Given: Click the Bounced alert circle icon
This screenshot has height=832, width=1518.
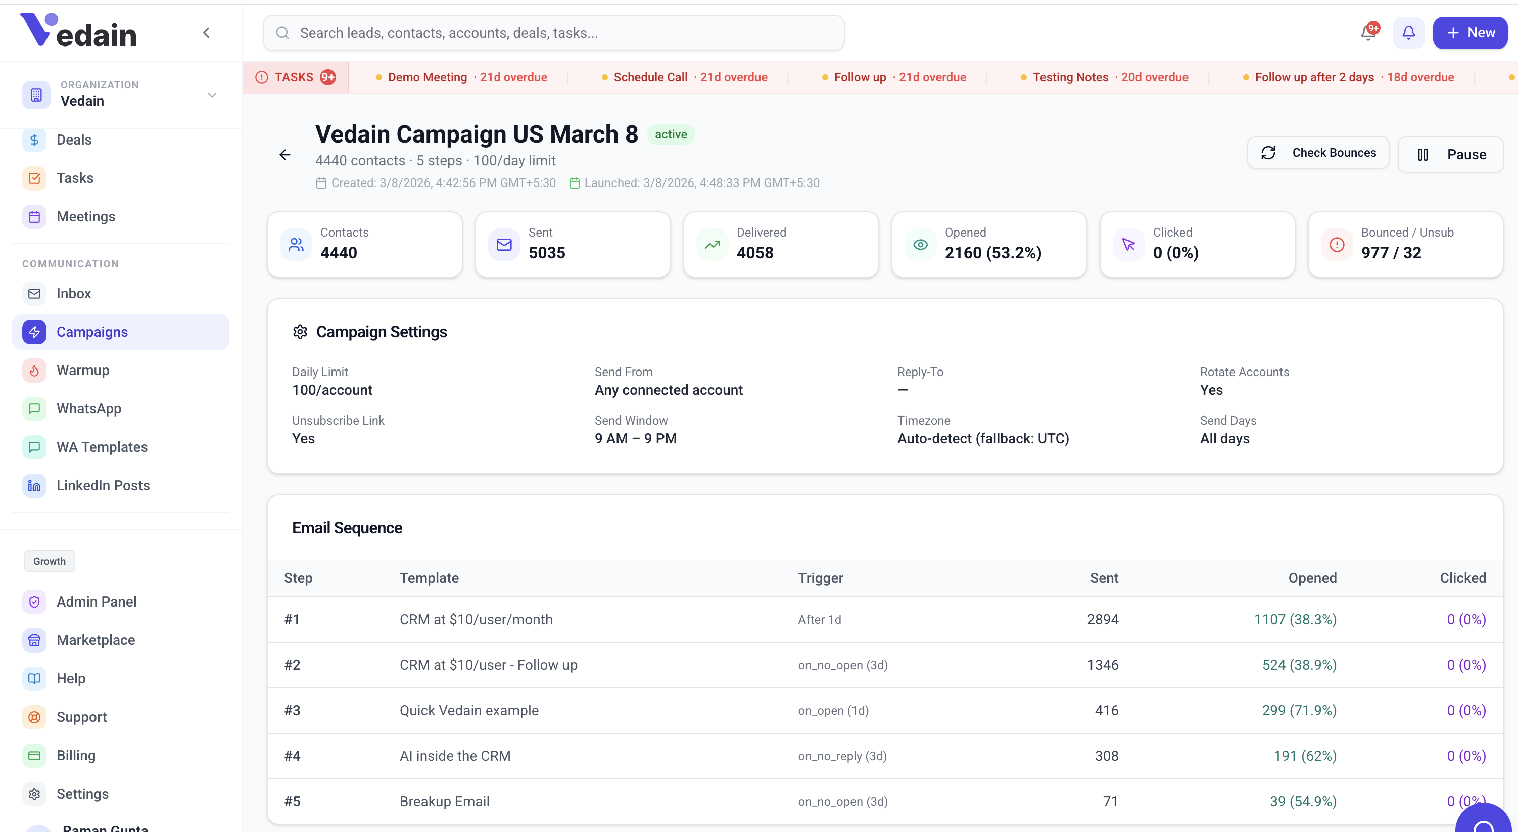Looking at the screenshot, I should pos(1337,244).
